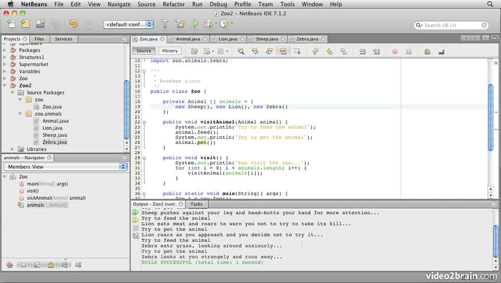Click the Clean and Build icon
This screenshot has width=501, height=283.
[180, 24]
